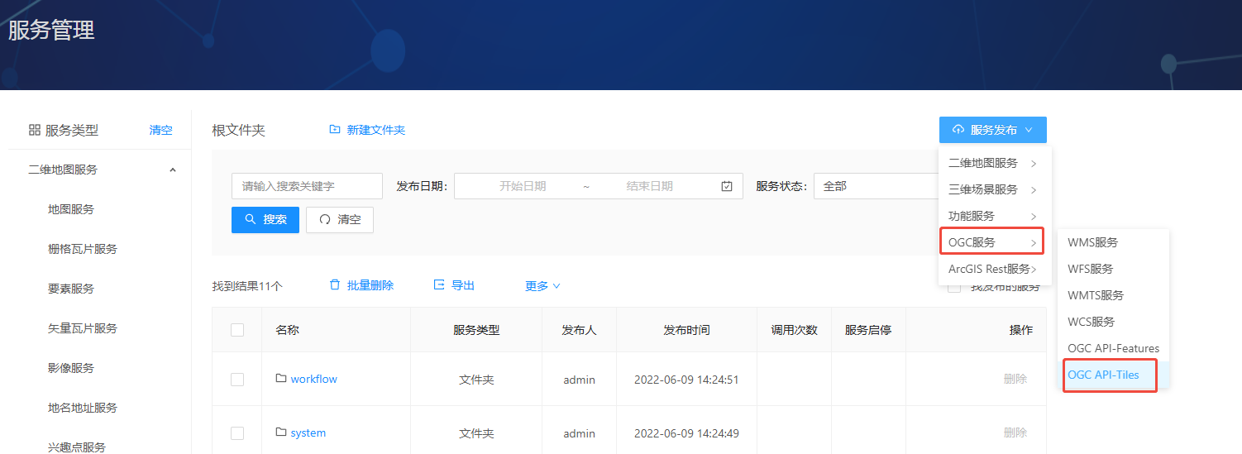Open the workflow folder link
1242x454 pixels.
(313, 379)
